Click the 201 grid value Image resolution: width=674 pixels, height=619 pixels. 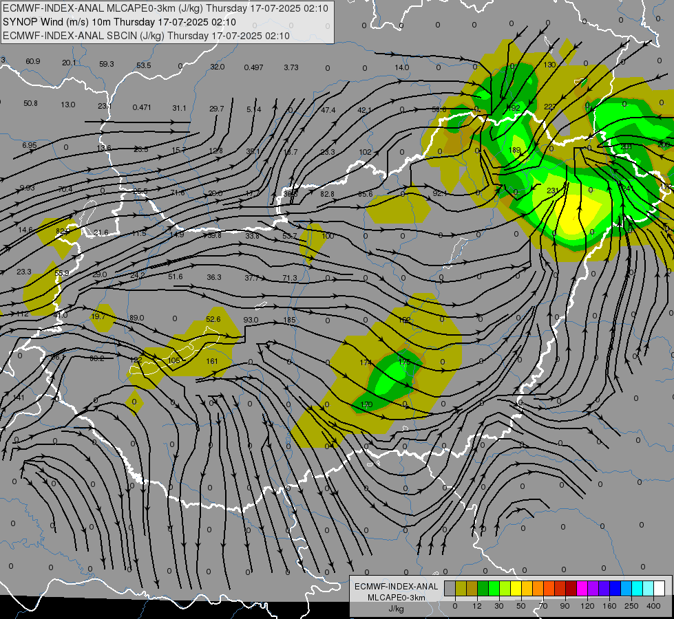coord(626,147)
